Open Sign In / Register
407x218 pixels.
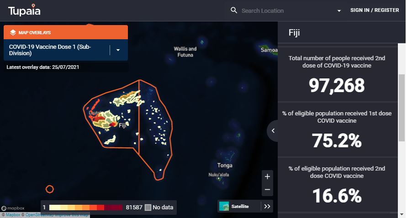pyautogui.click(x=375, y=10)
